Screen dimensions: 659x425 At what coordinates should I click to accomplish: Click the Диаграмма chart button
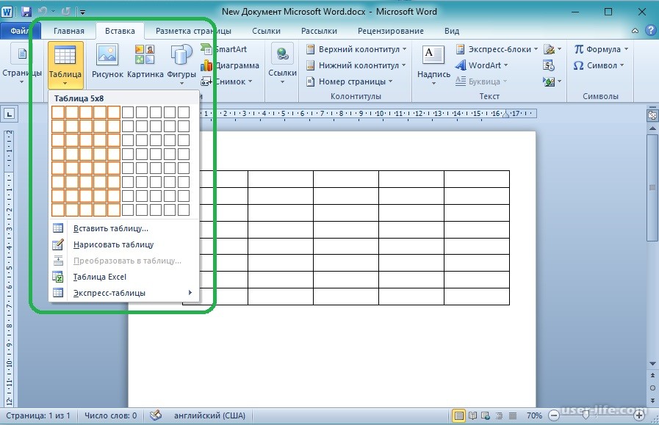coord(230,65)
